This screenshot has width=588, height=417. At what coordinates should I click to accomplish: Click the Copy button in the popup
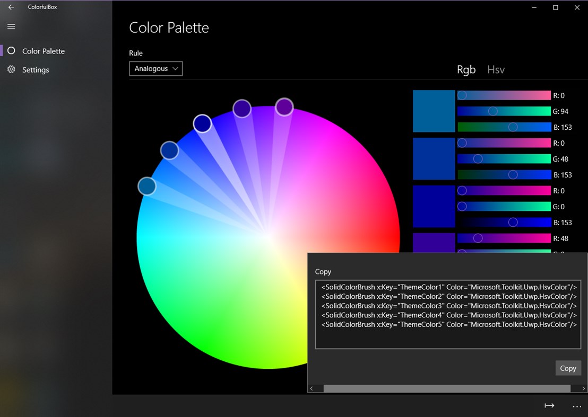click(x=568, y=368)
